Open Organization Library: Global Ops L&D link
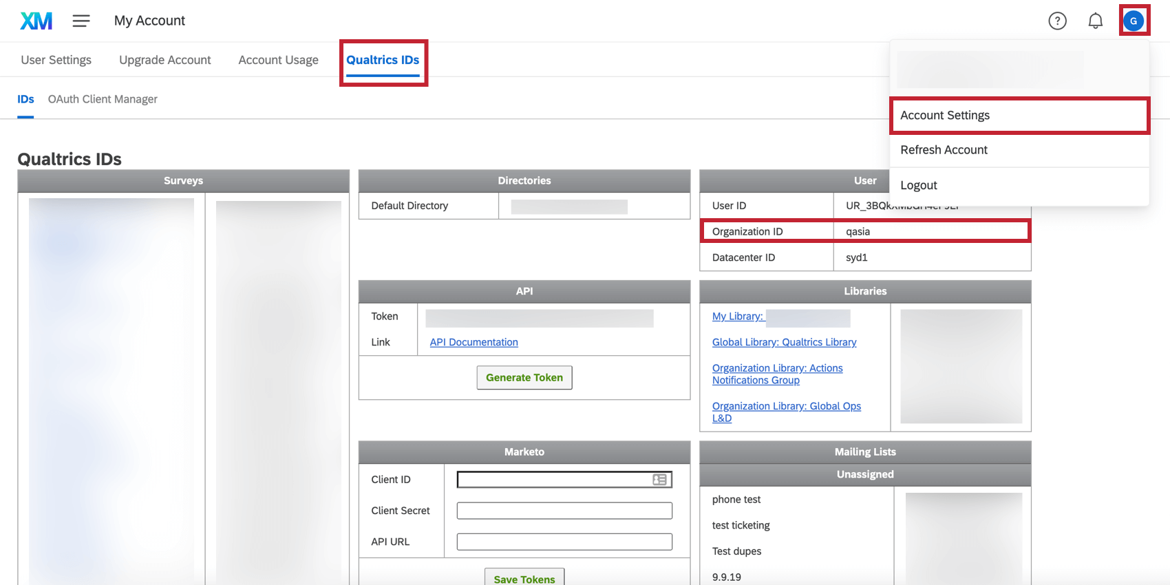The width and height of the screenshot is (1170, 585). [787, 412]
